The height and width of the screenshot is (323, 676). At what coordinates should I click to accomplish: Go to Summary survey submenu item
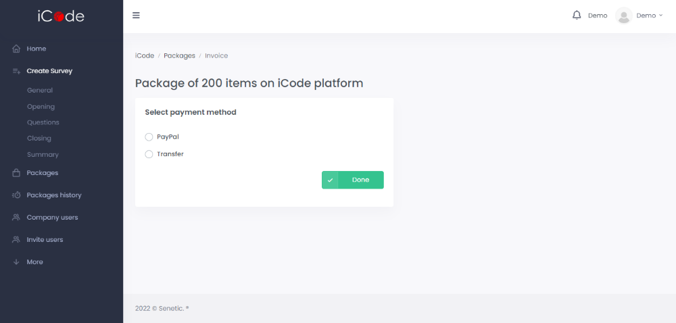point(43,155)
